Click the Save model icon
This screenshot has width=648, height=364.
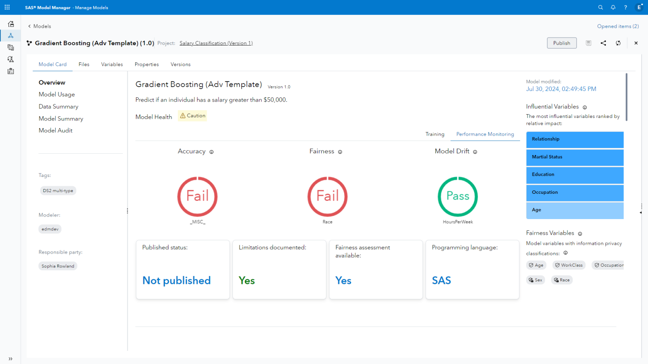(x=588, y=43)
